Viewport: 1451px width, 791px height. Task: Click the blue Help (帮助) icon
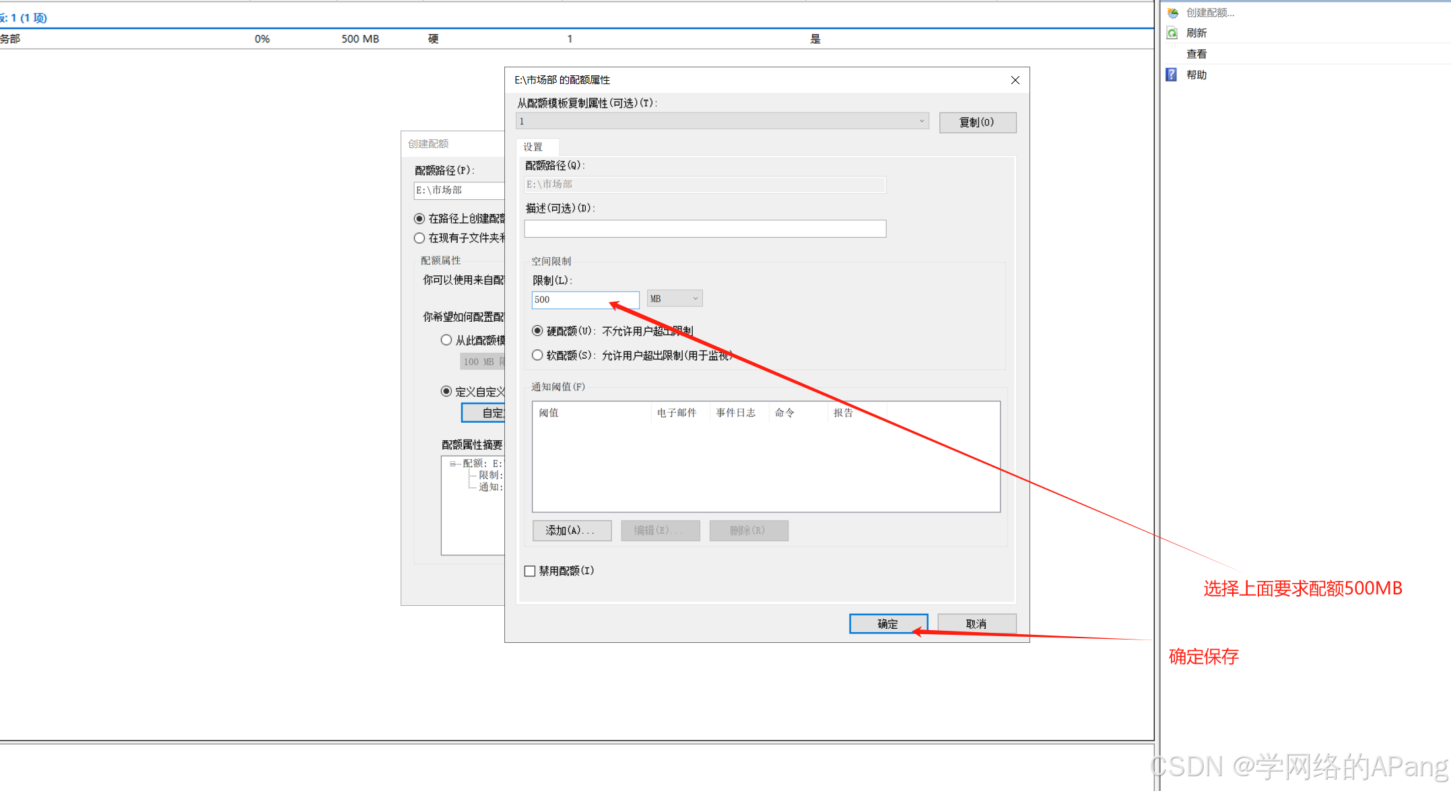point(1172,75)
